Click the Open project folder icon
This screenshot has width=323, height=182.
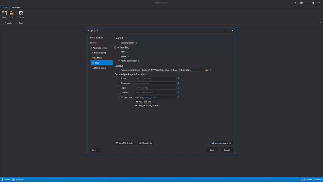click(12, 13)
